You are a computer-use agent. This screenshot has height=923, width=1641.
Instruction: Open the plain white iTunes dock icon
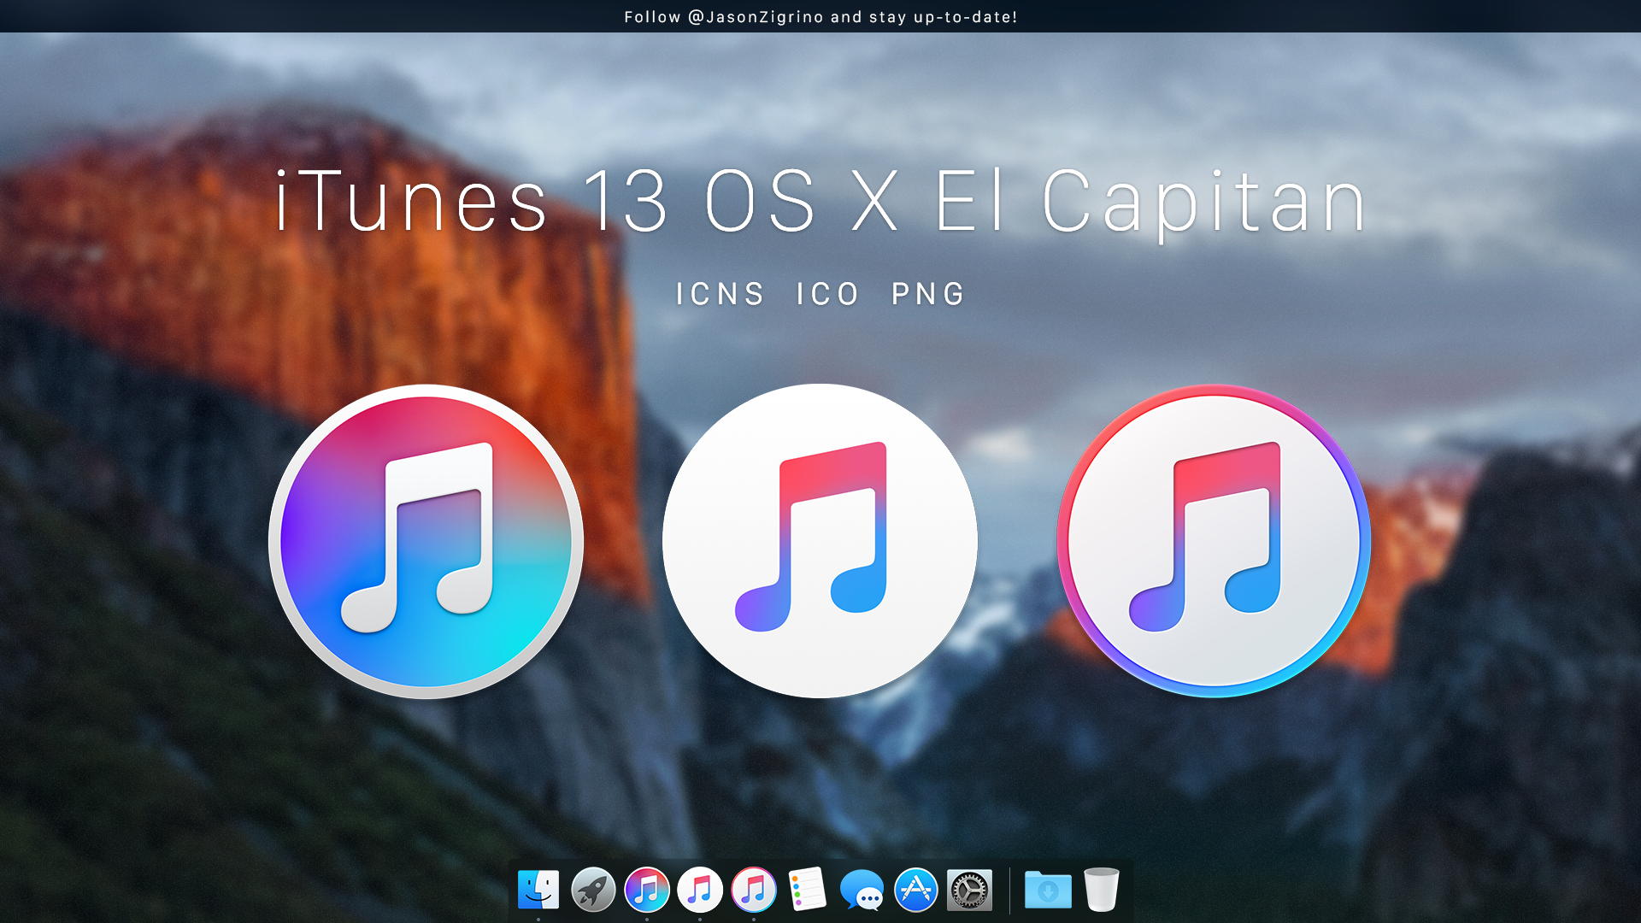(x=700, y=890)
